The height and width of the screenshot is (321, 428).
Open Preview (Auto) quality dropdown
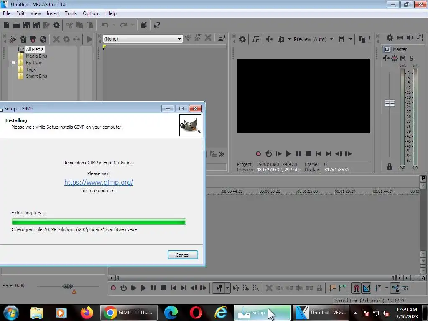coord(331,39)
